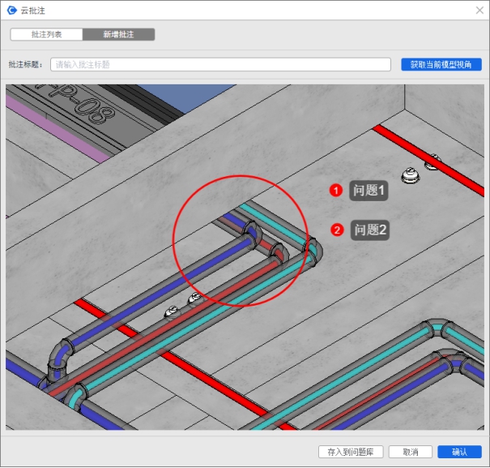Cancel with the 取消 button
The width and height of the screenshot is (490, 468).
[x=409, y=452]
